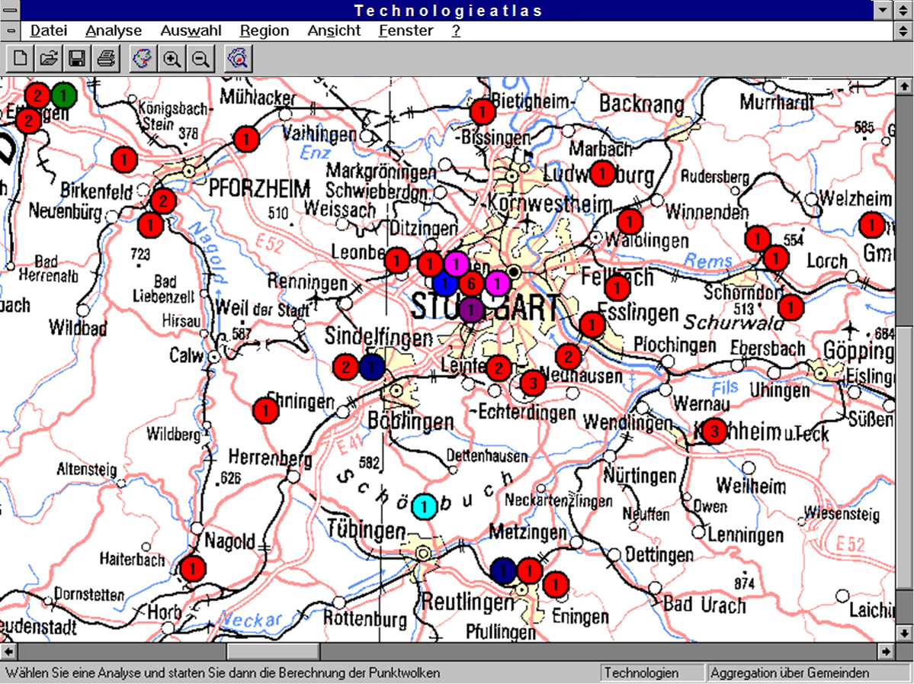Open the Auswahl menu
Viewport: 914px width, 684px height.
[x=191, y=31]
